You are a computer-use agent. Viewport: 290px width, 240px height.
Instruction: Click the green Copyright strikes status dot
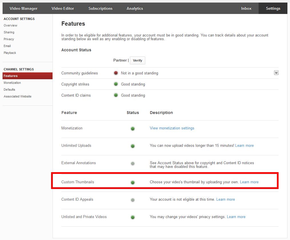(116, 84)
